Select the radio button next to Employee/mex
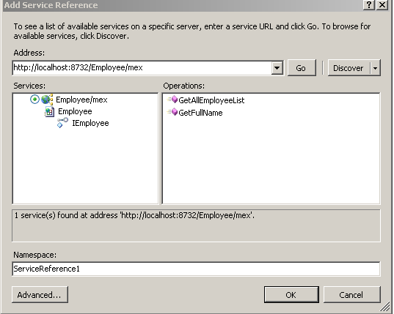Viewport: 394px width, 314px height. pyautogui.click(x=34, y=100)
